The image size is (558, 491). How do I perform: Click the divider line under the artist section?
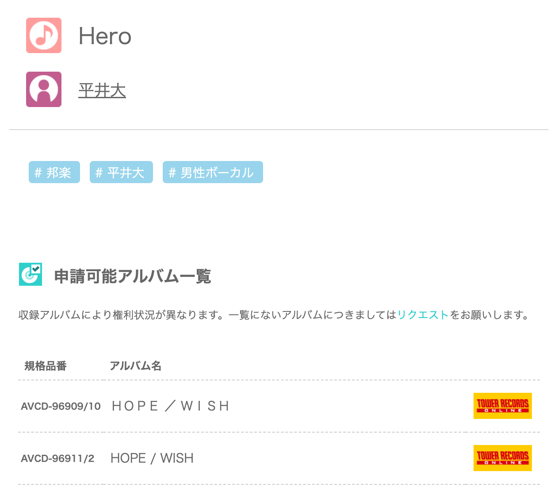tap(279, 130)
